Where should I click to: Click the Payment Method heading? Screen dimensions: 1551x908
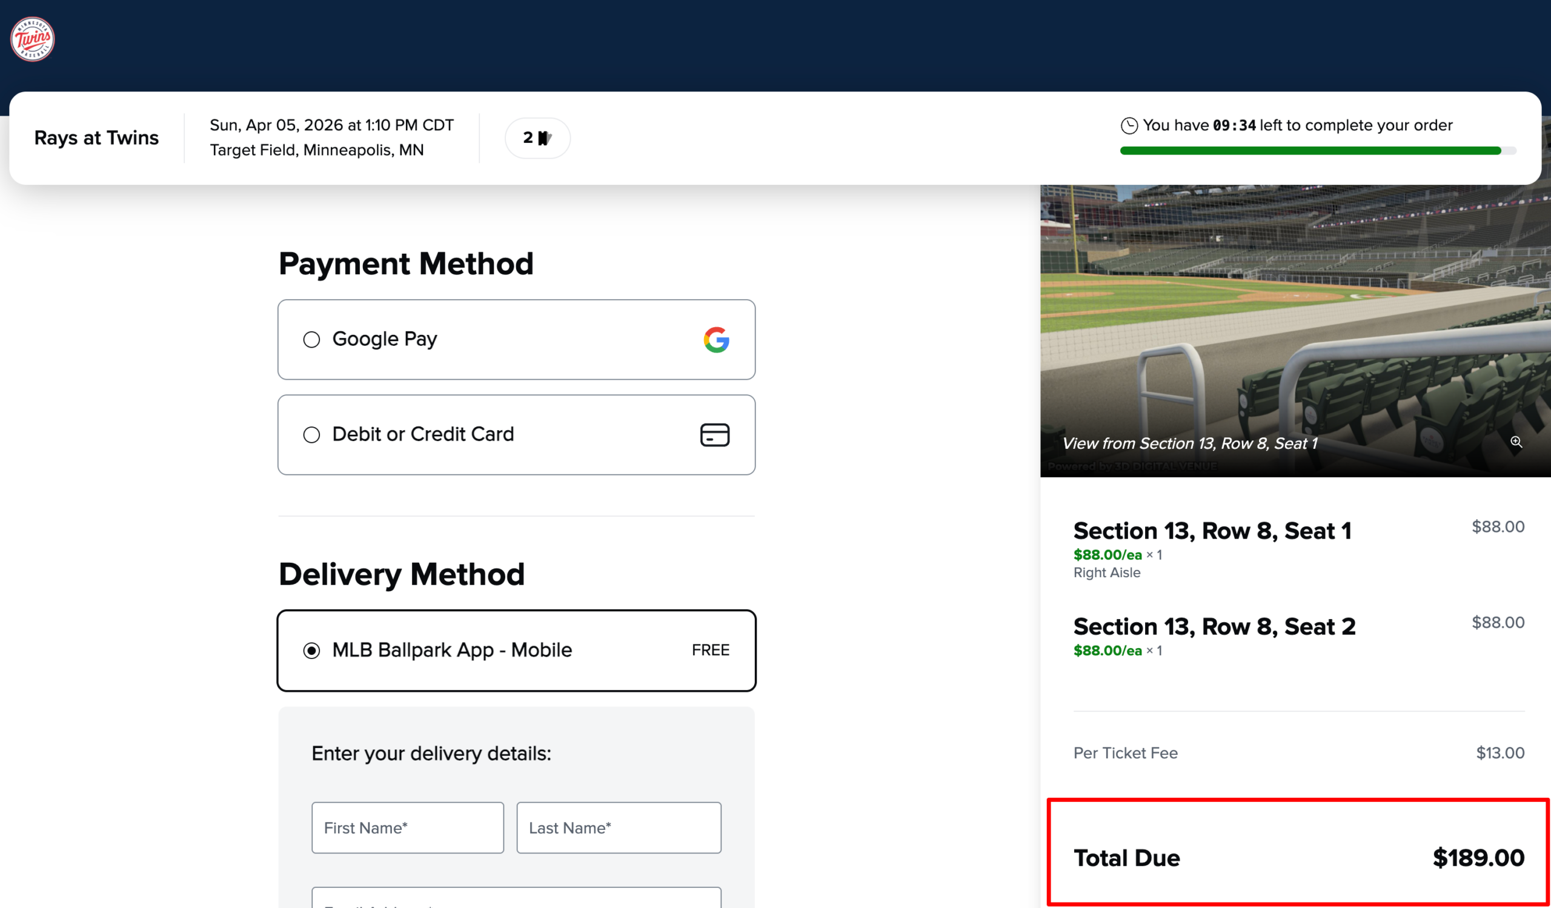tap(405, 264)
